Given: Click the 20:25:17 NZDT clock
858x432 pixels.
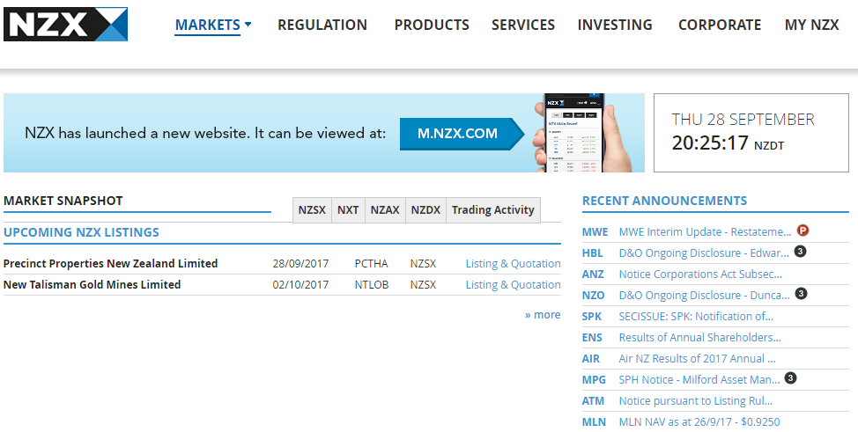Looking at the screenshot, I should click(x=728, y=143).
